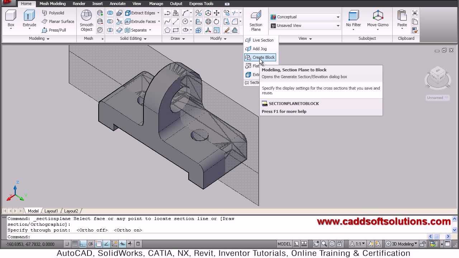Screen dimensions: 459x258
Task: Click the toolbar lock icon in status bar
Action: [x=423, y=244]
